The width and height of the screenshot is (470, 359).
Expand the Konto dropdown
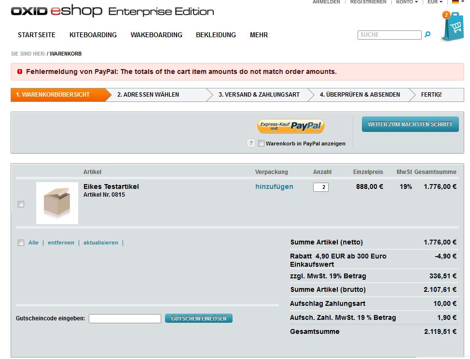[407, 2]
